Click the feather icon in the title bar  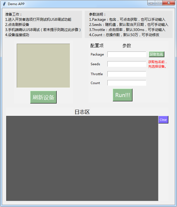click(x=4, y=4)
